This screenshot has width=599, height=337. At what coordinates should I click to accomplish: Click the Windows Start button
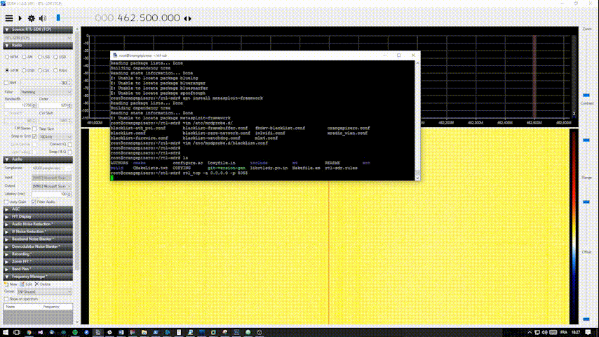[x=6, y=331]
